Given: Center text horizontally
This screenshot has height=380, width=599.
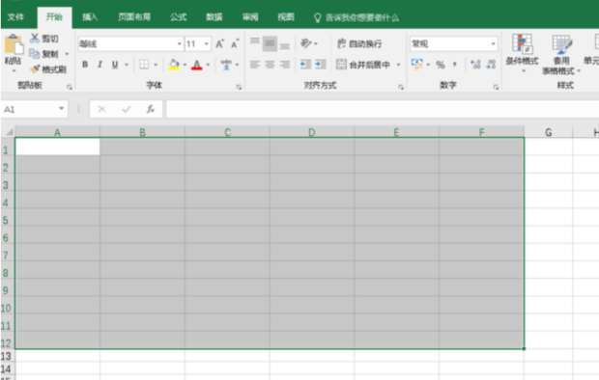Looking at the screenshot, I should 270,65.
